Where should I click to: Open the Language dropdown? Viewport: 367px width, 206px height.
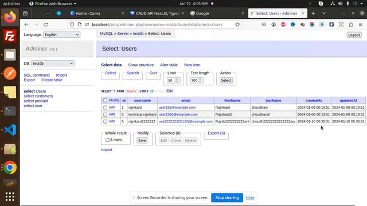click(61, 34)
